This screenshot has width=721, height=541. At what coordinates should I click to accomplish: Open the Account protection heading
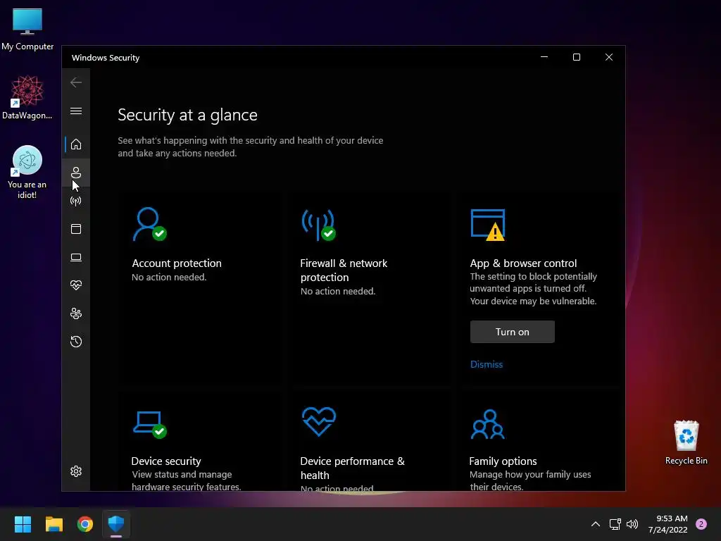tap(177, 263)
